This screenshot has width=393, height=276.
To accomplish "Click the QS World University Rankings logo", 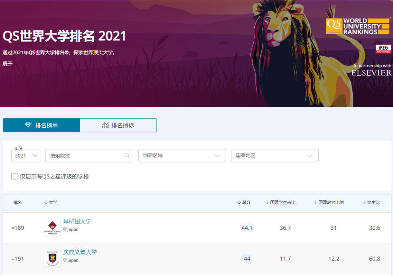I will click(x=358, y=26).
